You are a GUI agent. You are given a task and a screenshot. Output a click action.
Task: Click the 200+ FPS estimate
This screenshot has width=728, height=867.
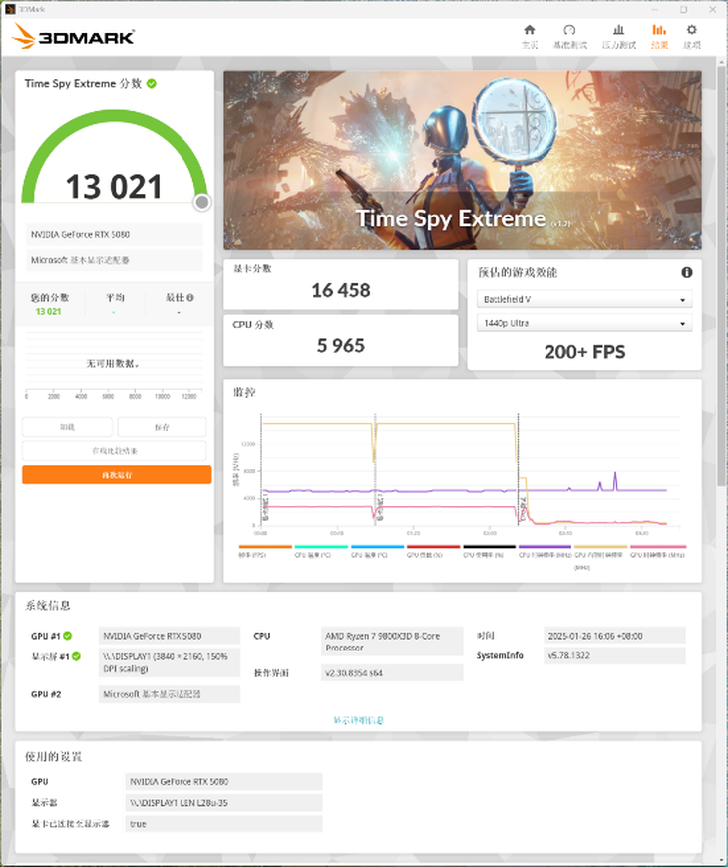click(584, 352)
